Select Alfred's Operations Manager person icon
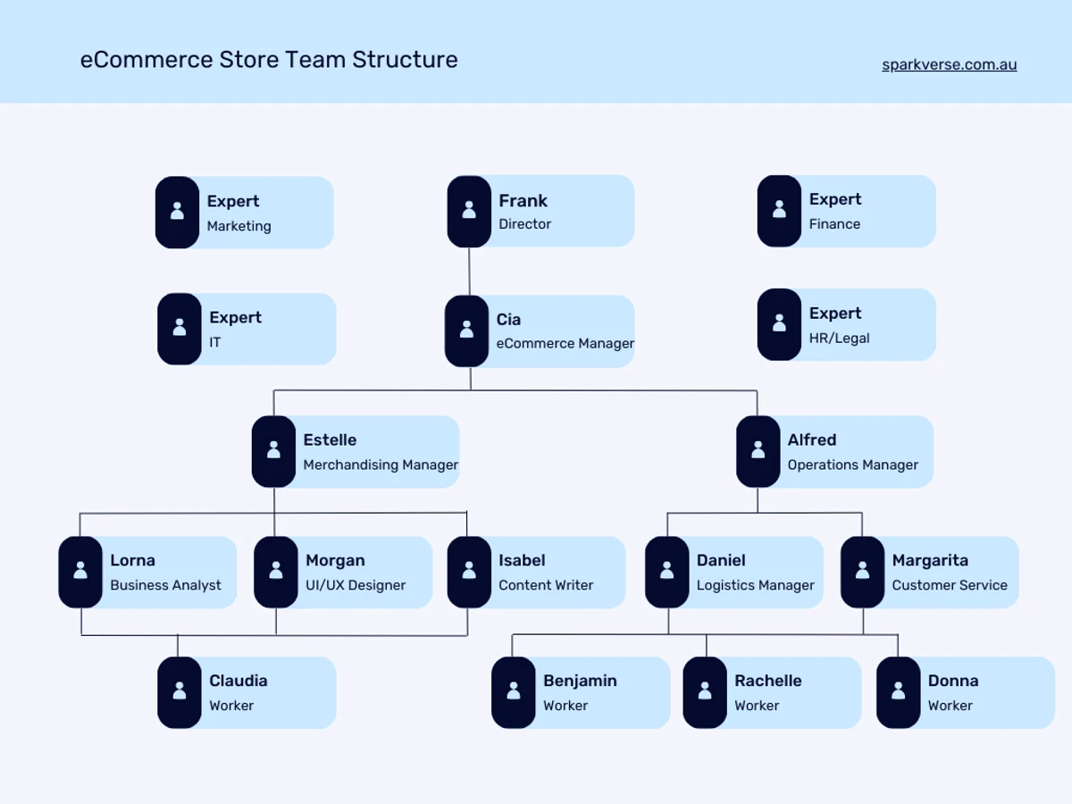The width and height of the screenshot is (1072, 804). (x=758, y=451)
